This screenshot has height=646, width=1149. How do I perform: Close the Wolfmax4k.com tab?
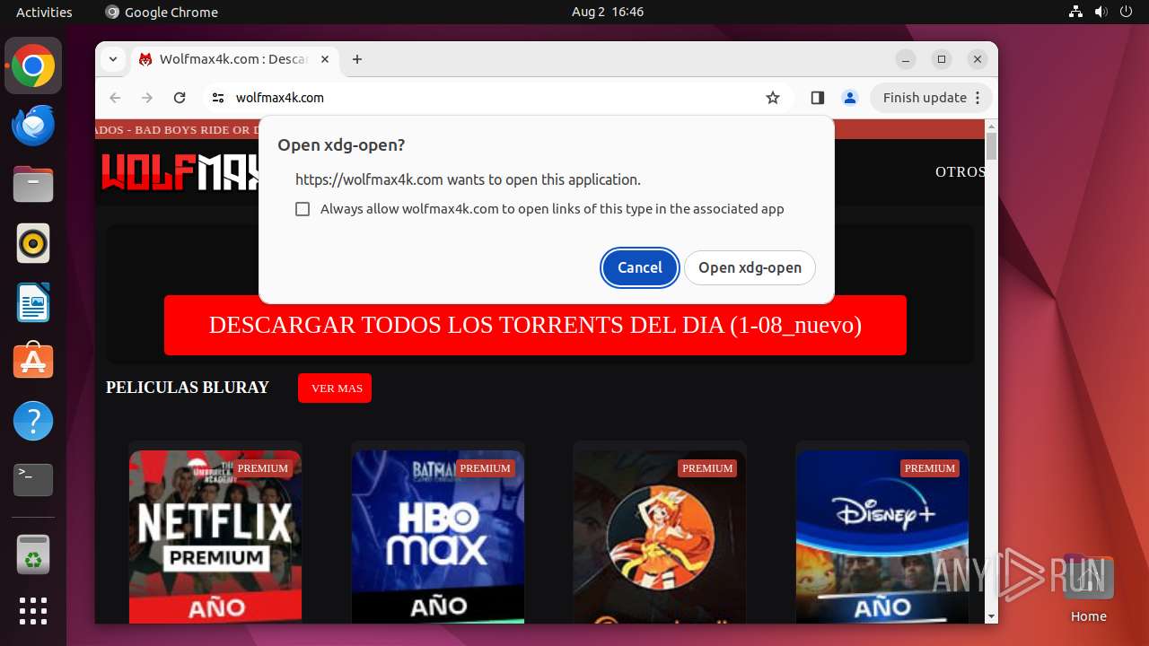325,59
